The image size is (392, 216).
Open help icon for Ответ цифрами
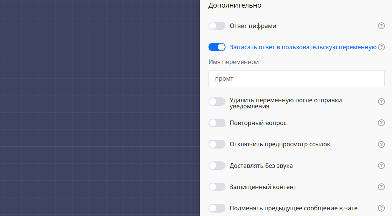[x=381, y=26]
